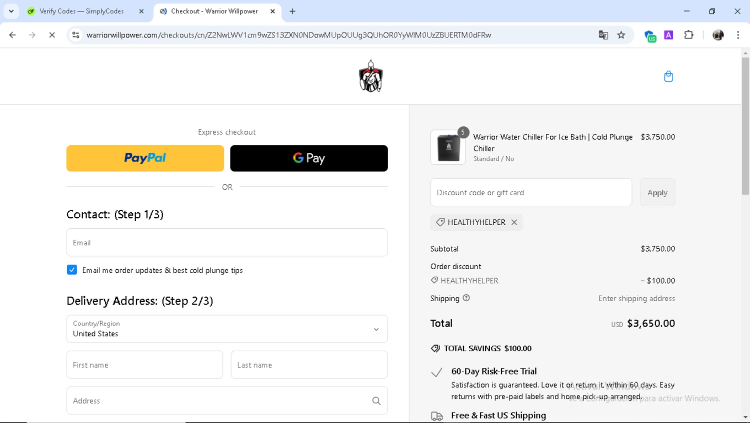This screenshot has height=423, width=750.
Task: Click the delivery truck icon beside Free Shipping
Action: (437, 416)
